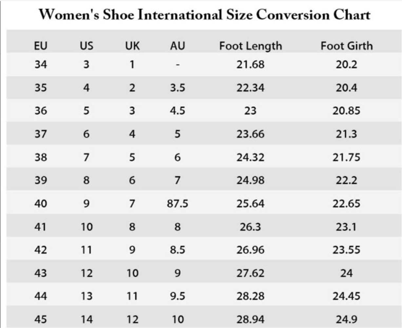This screenshot has width=402, height=328.
Task: Click the foot girth value 20.85
Action: pos(346,111)
